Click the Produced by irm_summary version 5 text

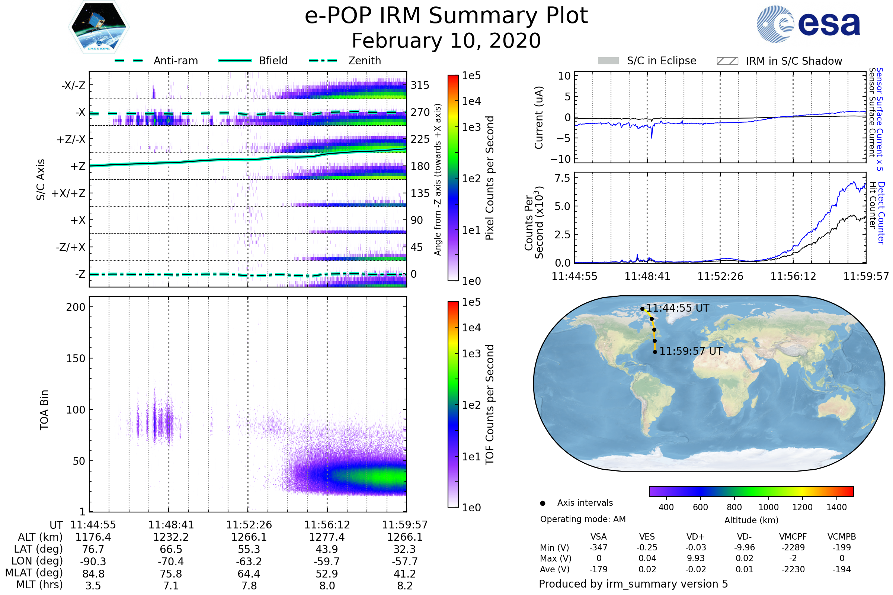tap(633, 583)
